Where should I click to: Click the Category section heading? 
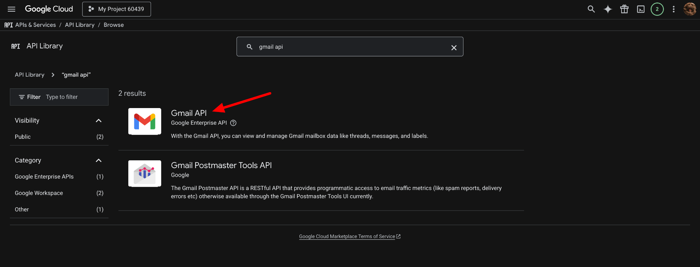point(28,160)
